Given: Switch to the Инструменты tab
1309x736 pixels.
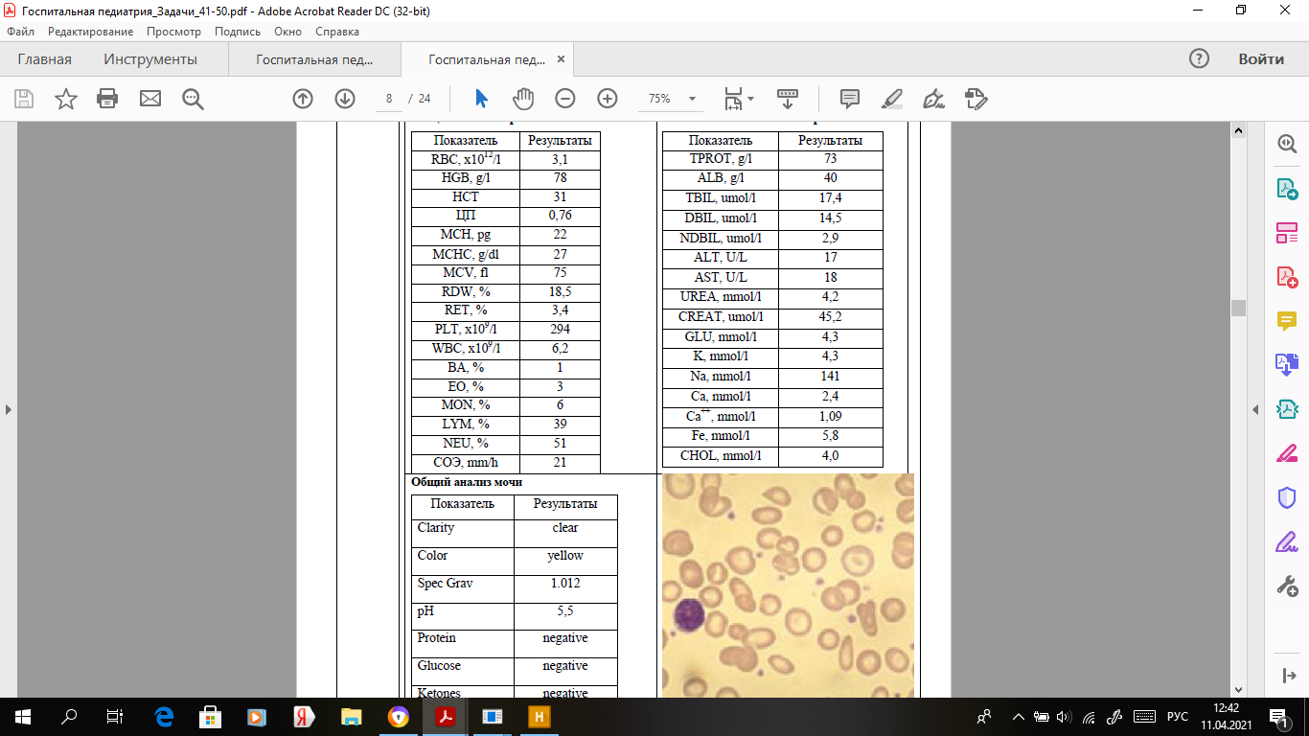Looking at the screenshot, I should pyautogui.click(x=150, y=59).
